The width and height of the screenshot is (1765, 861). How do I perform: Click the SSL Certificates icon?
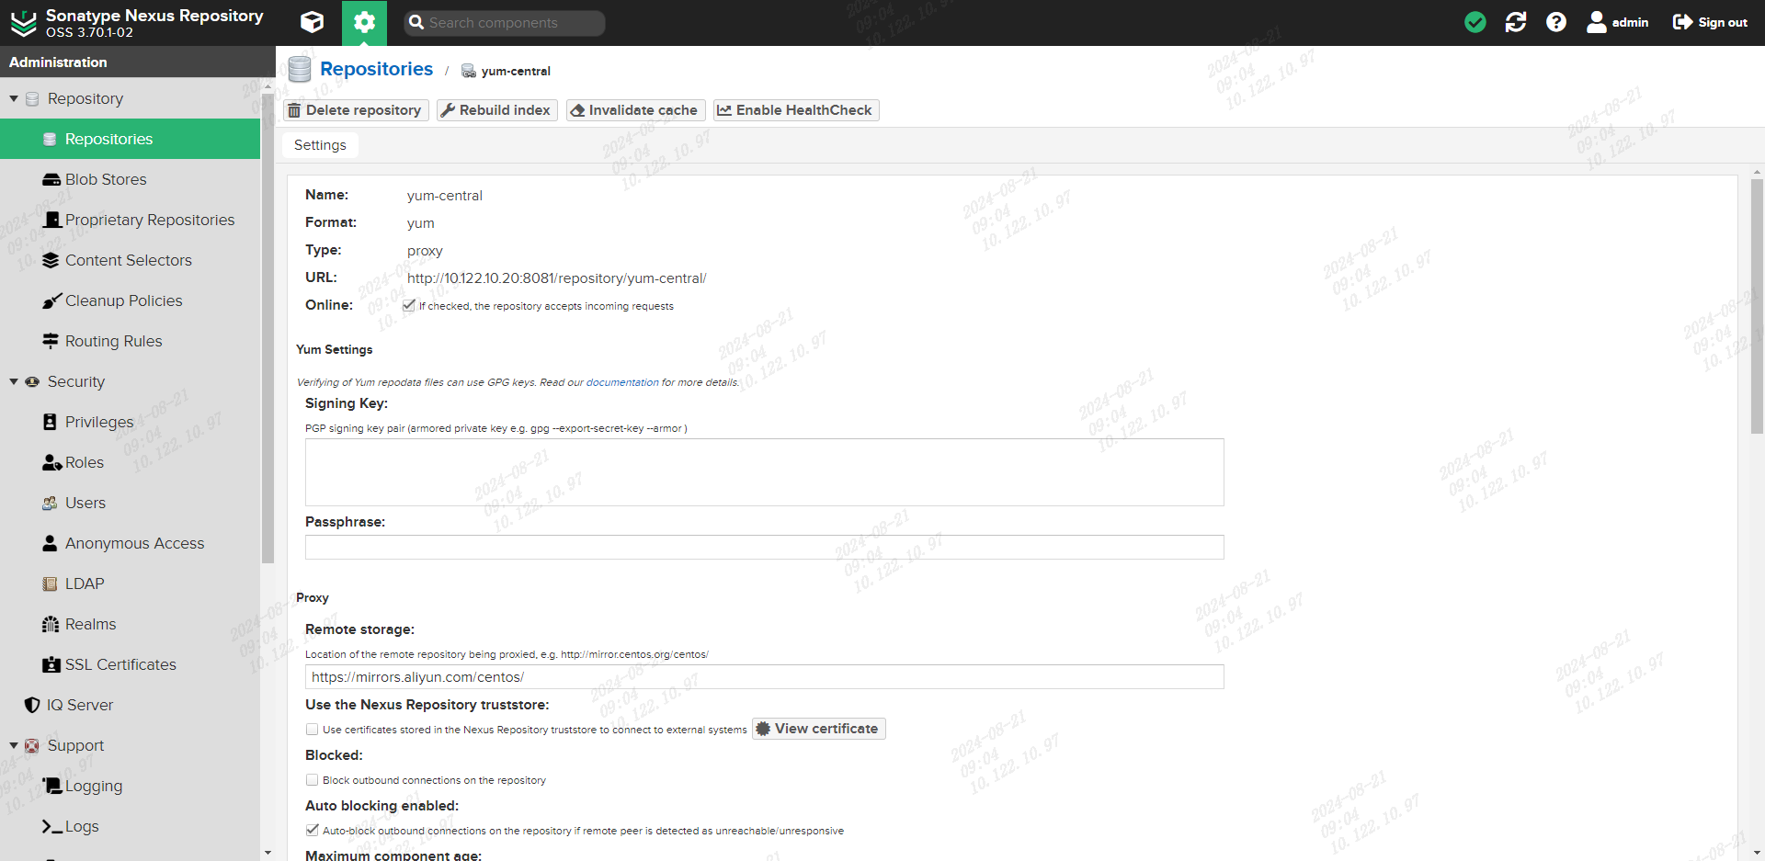point(51,664)
